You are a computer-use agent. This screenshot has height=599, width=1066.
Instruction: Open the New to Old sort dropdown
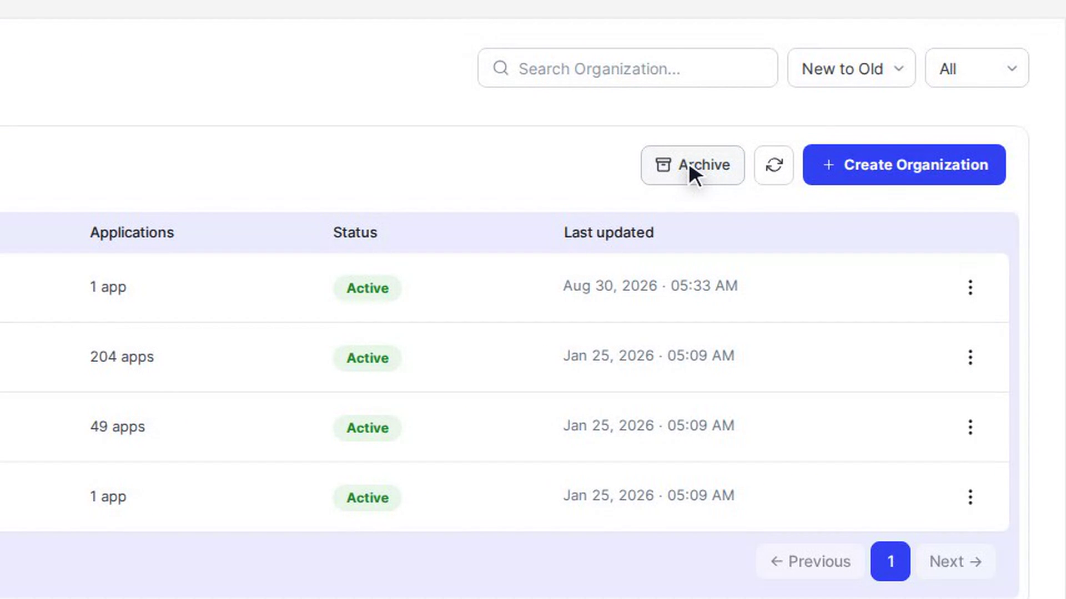click(x=851, y=68)
